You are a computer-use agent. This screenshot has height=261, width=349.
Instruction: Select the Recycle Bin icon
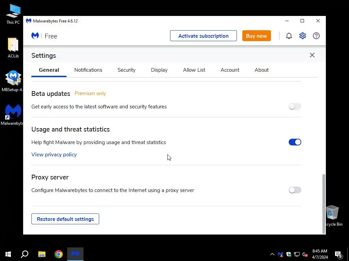click(x=333, y=216)
